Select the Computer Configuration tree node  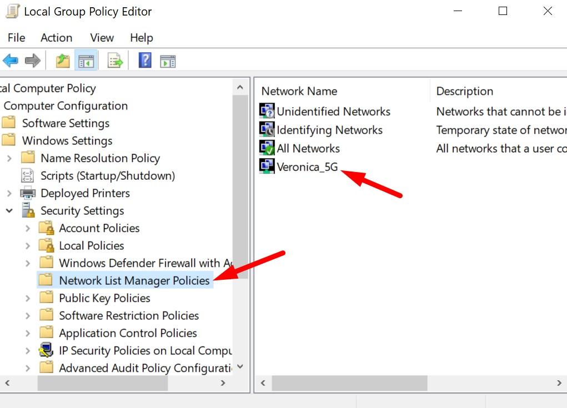pos(66,105)
